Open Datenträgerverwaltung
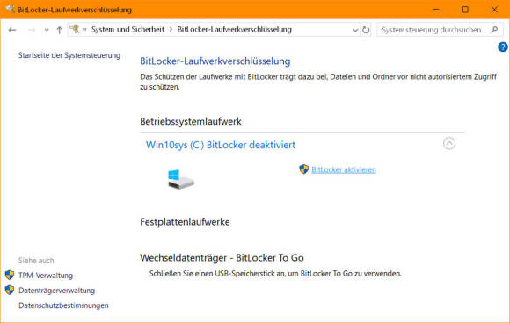The width and height of the screenshot is (510, 323). (57, 291)
